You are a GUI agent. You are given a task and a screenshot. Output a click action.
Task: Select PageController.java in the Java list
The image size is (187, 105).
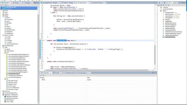click(18, 56)
